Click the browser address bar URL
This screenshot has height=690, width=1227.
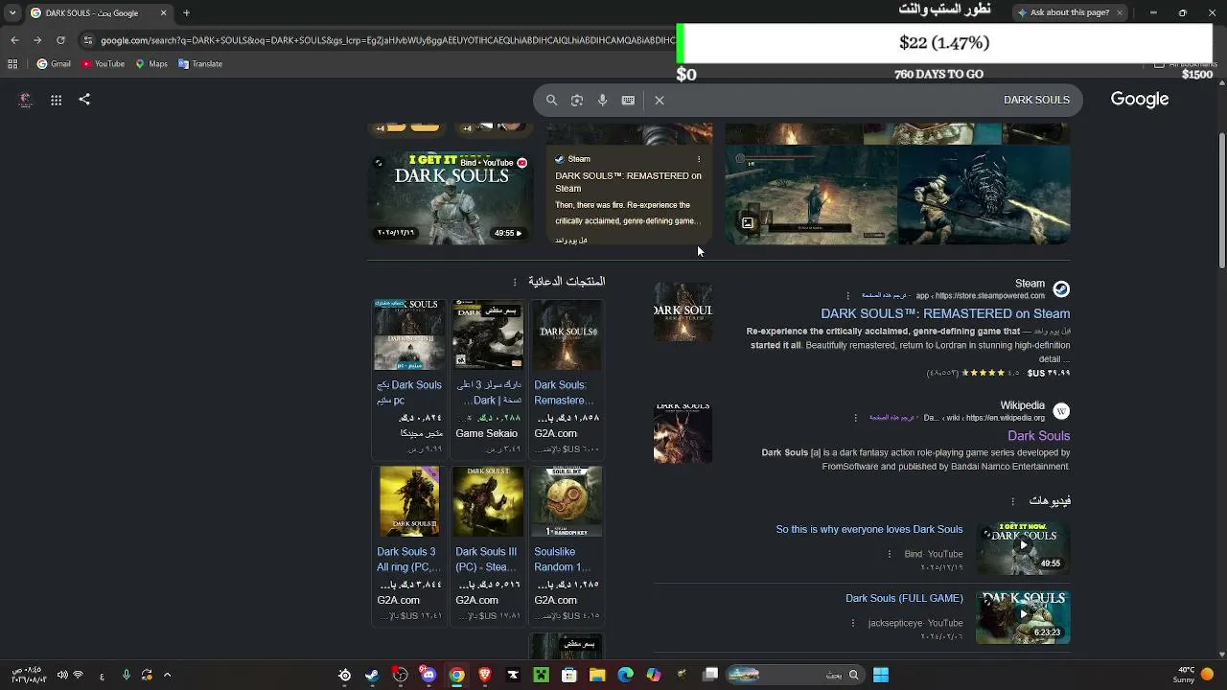click(x=387, y=40)
